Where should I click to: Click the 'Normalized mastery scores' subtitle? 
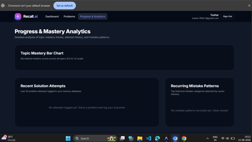[52, 59]
